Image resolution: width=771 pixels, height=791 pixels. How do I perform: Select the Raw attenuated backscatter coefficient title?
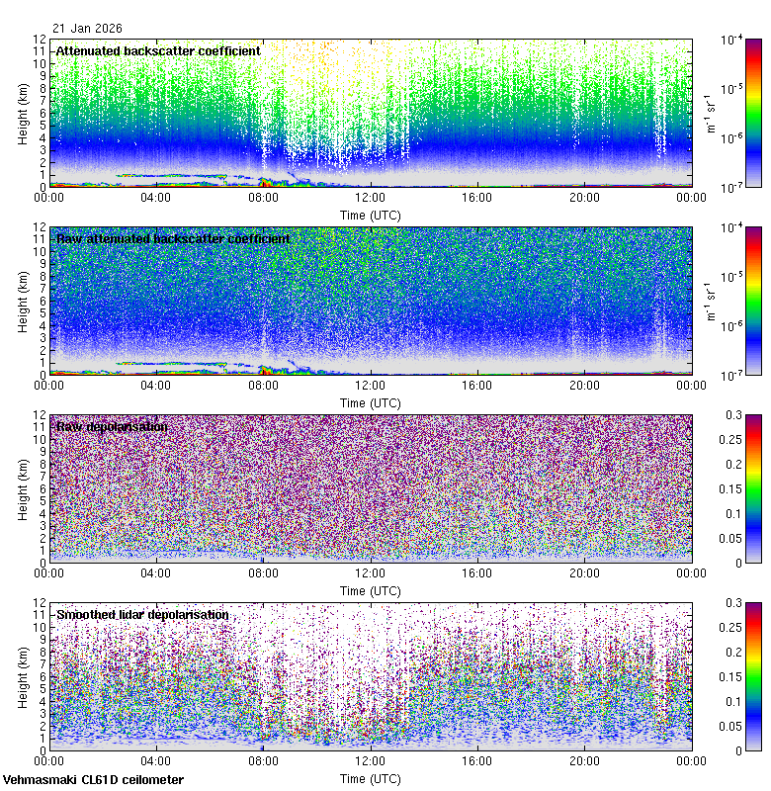(x=173, y=238)
